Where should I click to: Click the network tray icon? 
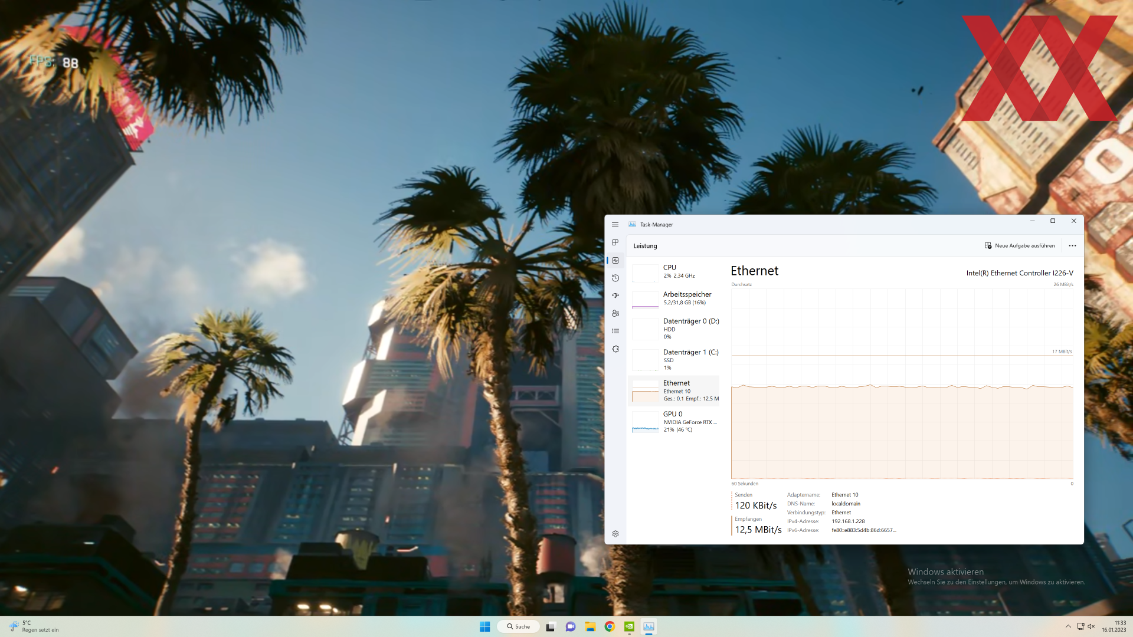point(1080,626)
